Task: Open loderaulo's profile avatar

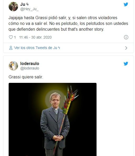Action: click(x=13, y=66)
